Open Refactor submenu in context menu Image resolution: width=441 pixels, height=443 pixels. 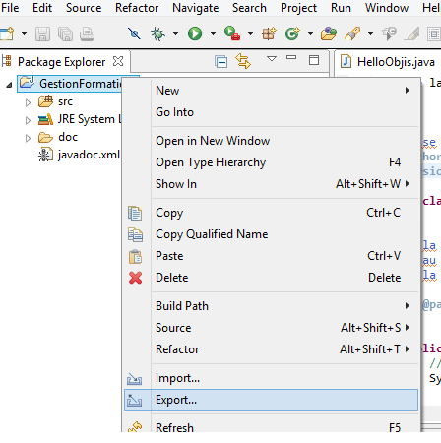tap(271, 349)
